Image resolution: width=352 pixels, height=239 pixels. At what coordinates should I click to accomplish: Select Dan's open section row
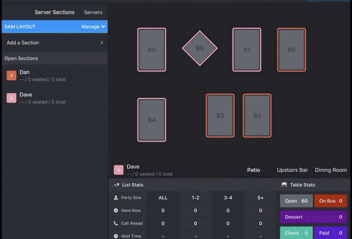pos(55,76)
